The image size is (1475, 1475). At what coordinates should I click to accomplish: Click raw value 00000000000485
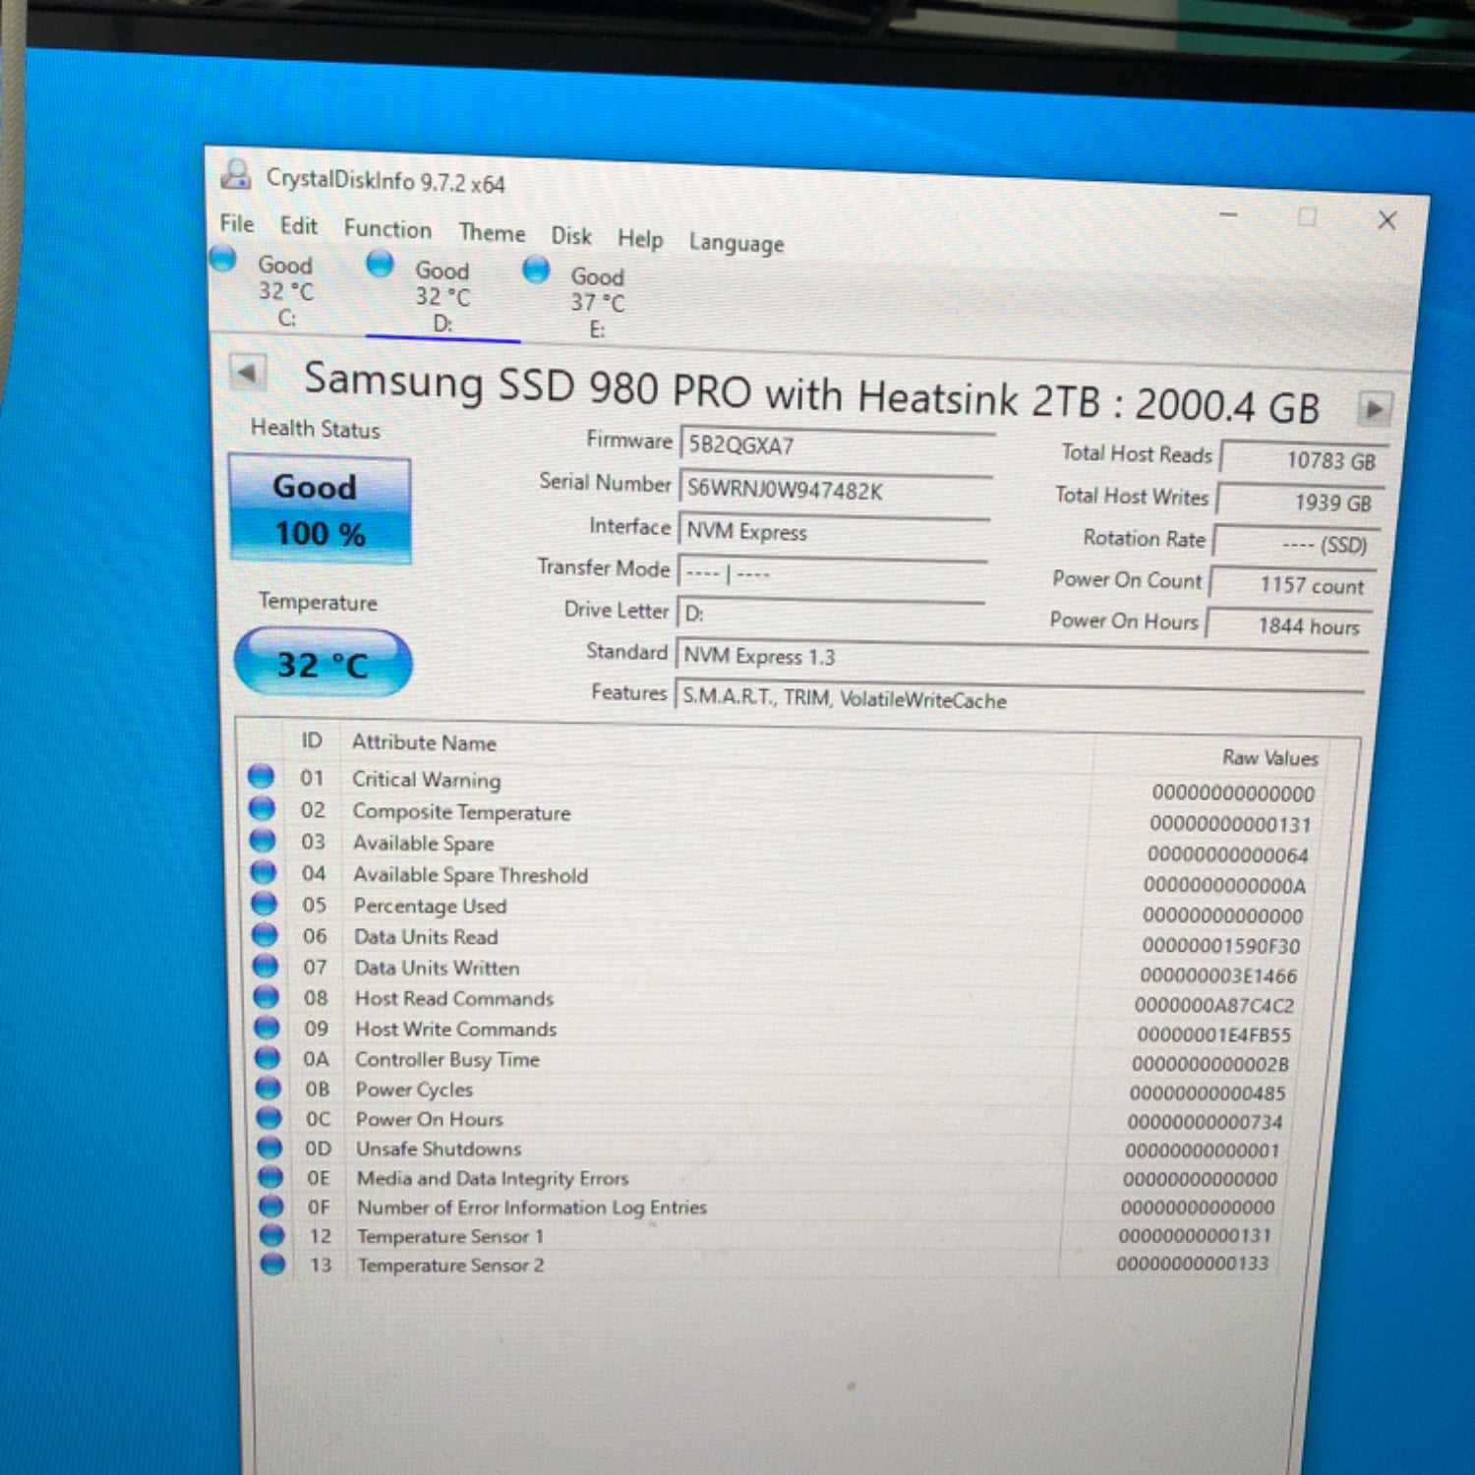(x=1208, y=1092)
